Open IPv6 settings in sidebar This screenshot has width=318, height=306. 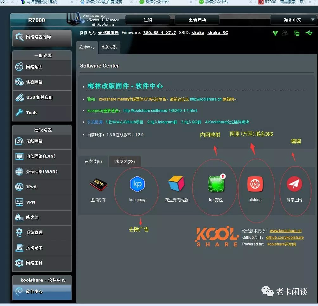point(42,187)
